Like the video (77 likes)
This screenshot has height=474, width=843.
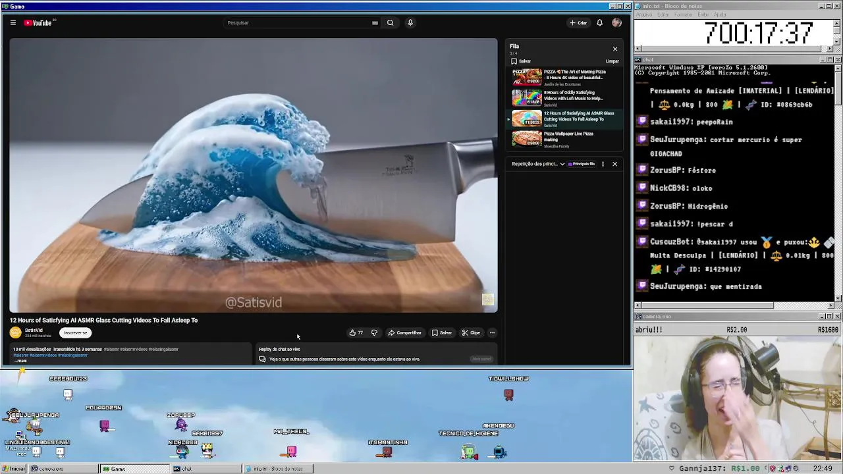point(356,332)
